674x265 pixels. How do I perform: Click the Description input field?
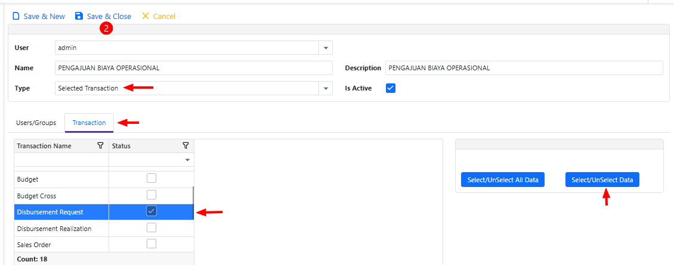524,68
